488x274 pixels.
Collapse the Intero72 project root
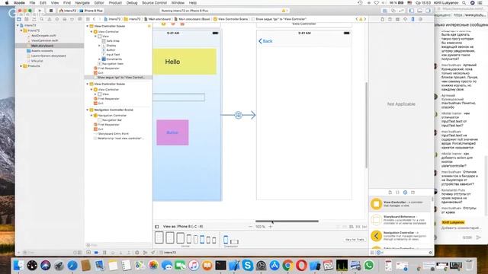coord(18,25)
